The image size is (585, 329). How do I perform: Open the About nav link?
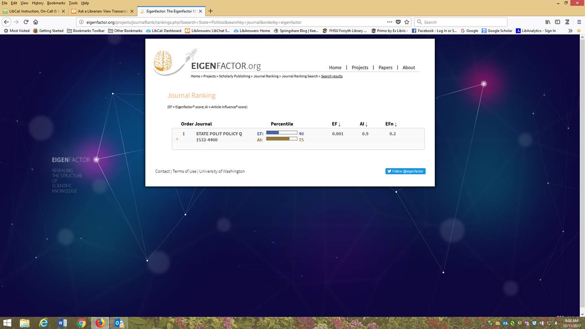(409, 67)
